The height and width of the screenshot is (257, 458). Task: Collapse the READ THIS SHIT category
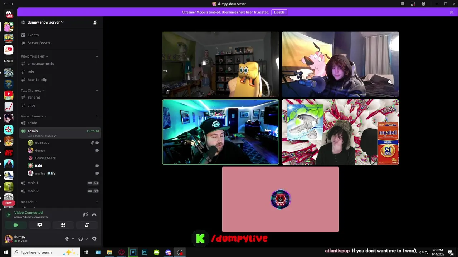coord(34,56)
